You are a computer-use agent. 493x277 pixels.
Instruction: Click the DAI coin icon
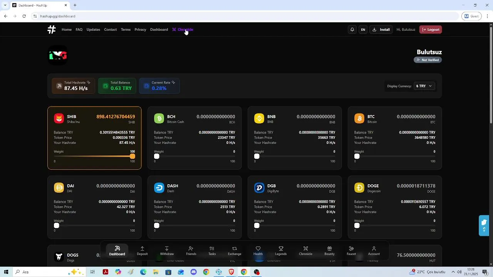tap(59, 188)
